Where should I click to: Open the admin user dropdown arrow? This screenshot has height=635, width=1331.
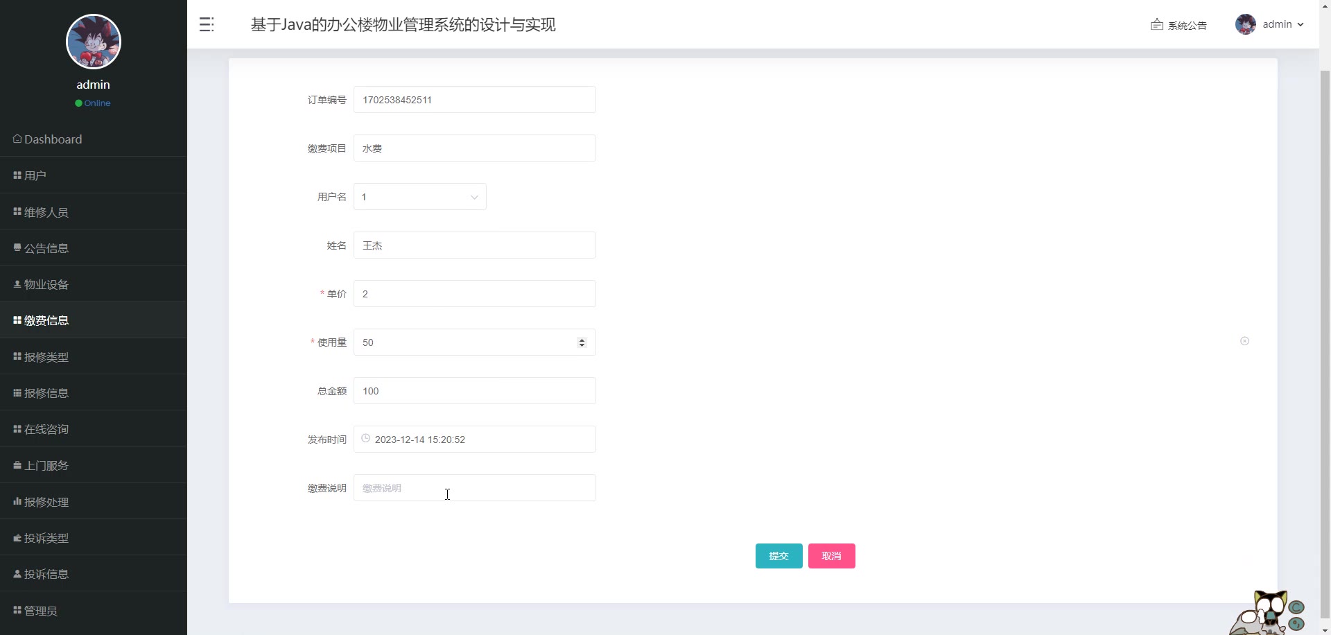coord(1300,25)
